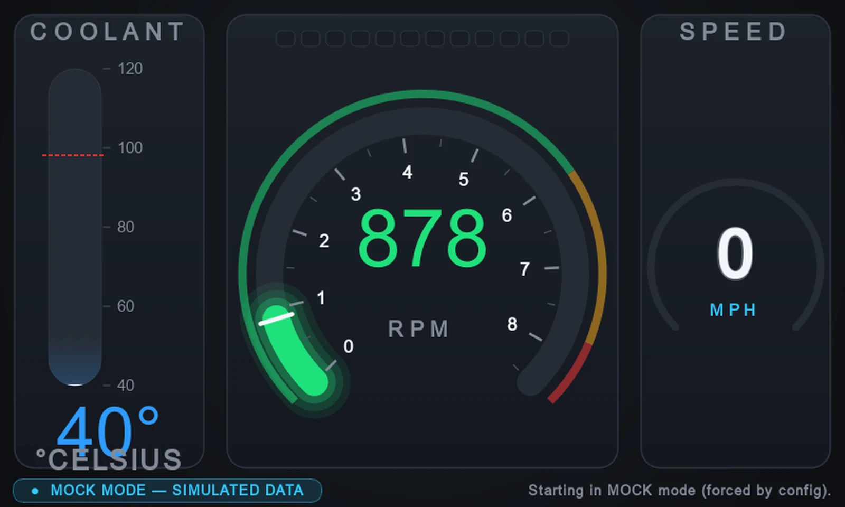Click the red dashed coolant warning line
This screenshot has width=845, height=507.
pyautogui.click(x=73, y=155)
